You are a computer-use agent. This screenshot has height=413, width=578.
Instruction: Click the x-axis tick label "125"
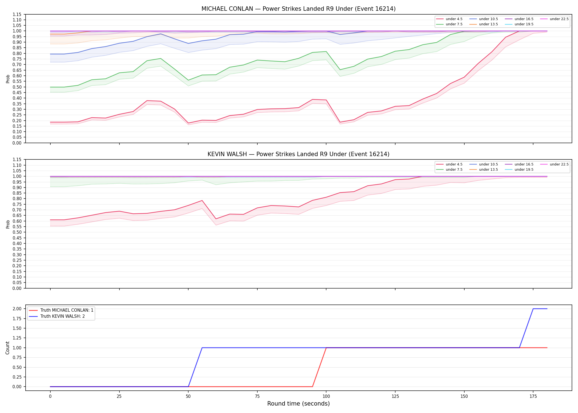pos(395,396)
